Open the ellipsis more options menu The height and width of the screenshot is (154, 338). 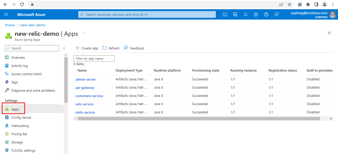84,33
